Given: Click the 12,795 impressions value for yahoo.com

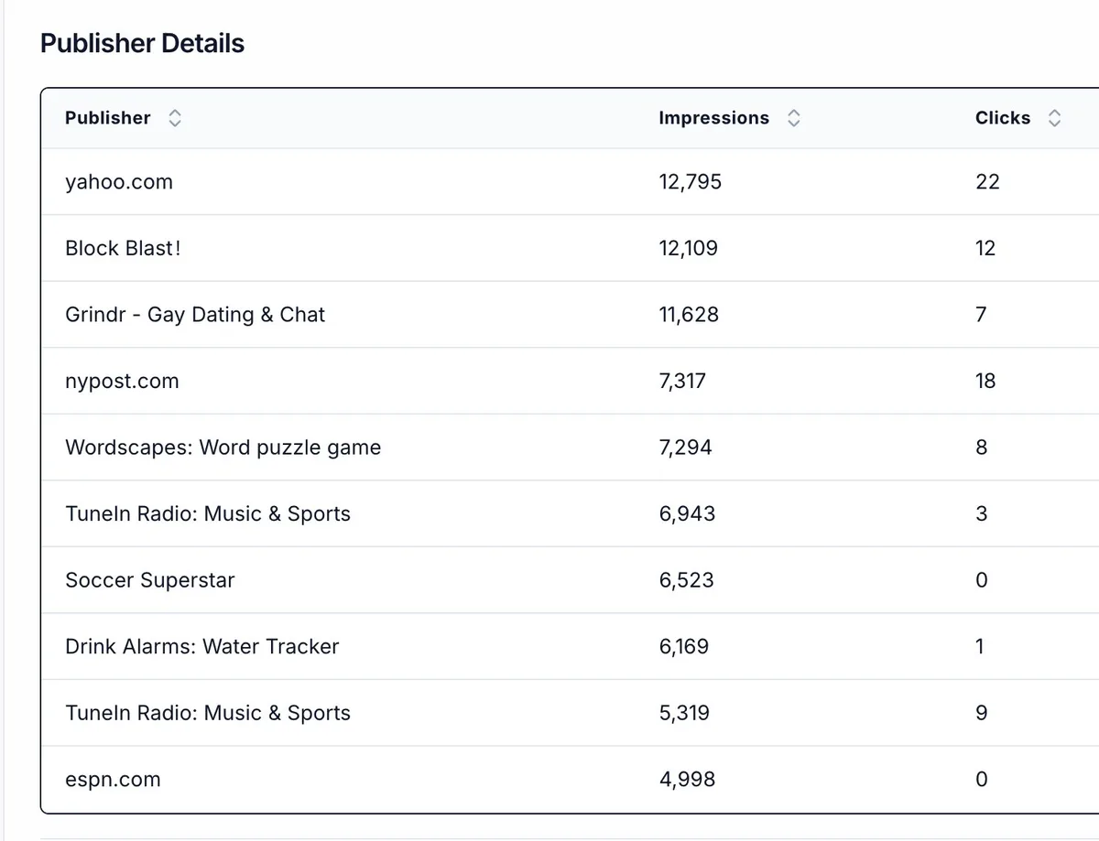Looking at the screenshot, I should [x=690, y=182].
